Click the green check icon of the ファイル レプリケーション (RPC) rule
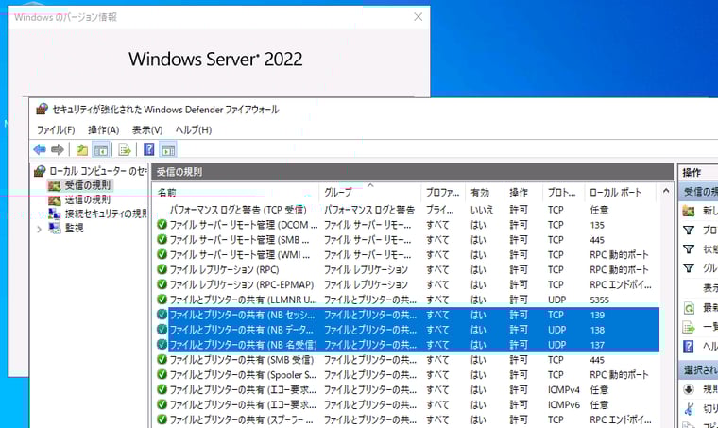Screen dimensions: 718x428 (x=162, y=269)
